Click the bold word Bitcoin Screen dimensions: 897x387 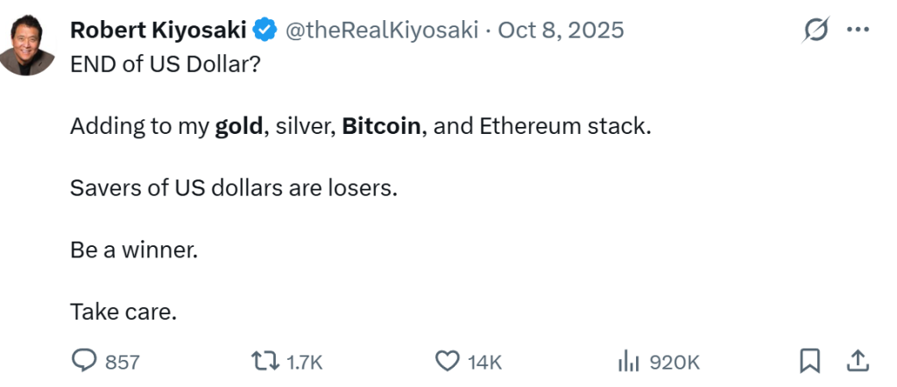(x=382, y=126)
